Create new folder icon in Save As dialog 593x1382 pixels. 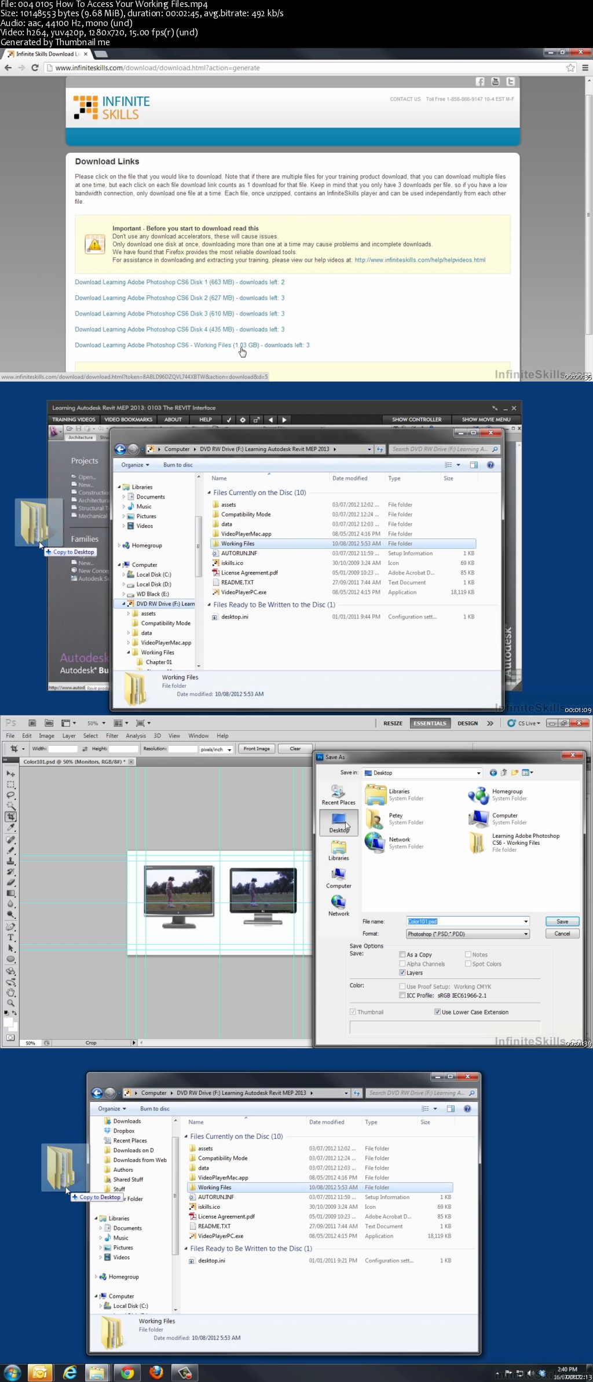tap(515, 773)
